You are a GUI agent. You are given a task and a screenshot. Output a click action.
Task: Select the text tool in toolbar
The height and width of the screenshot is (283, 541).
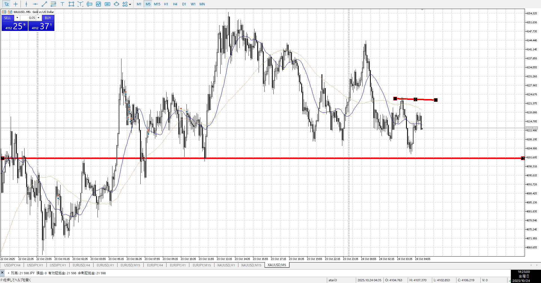62,4
